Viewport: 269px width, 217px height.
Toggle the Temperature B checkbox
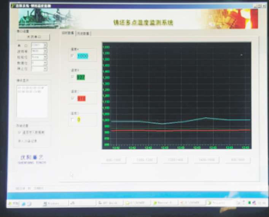point(73,77)
